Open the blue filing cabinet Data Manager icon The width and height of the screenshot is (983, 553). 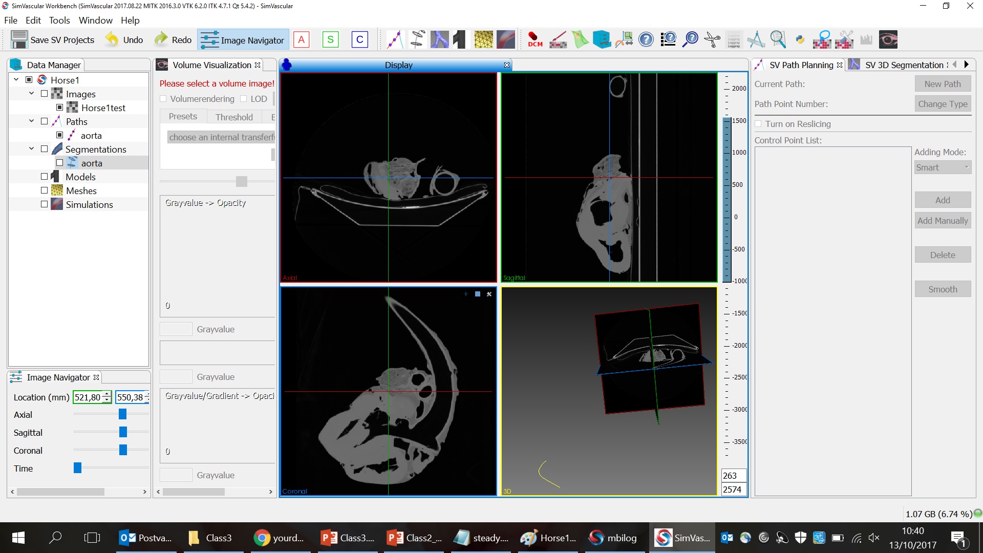point(602,39)
